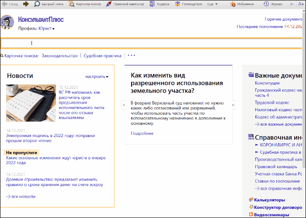Open Калькуляторы section

pyautogui.click(x=270, y=200)
